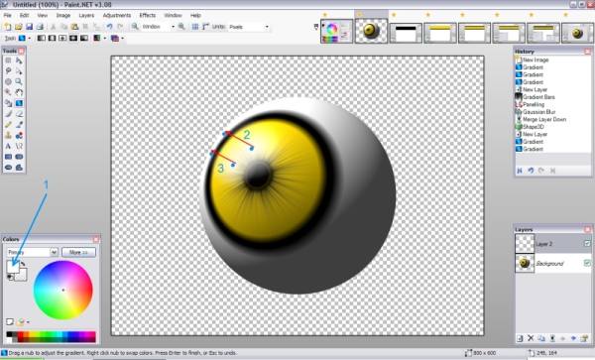
Task: Click the Open folder icon in toolbar
Action: (18, 27)
